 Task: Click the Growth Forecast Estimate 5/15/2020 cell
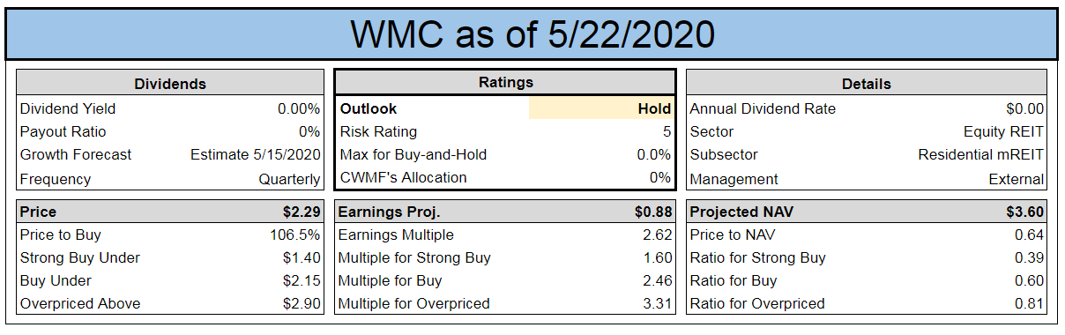[256, 154]
